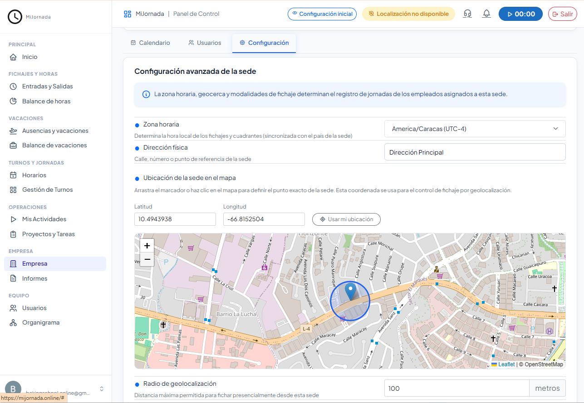584x403 pixels.
Task: Click the Informes building icon
Action: 13,279
